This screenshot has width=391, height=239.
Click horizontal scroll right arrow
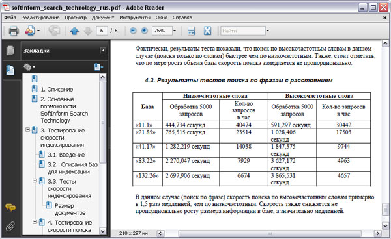[x=377, y=233]
